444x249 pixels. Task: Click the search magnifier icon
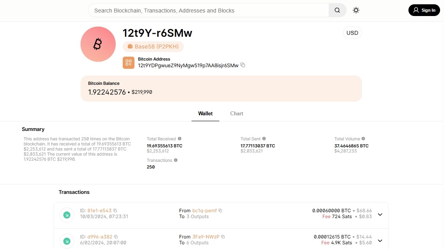pos(337,10)
